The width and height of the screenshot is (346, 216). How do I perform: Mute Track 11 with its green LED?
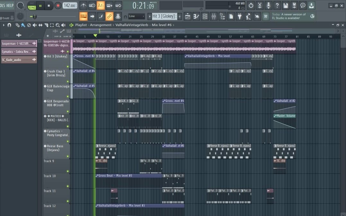68,201
